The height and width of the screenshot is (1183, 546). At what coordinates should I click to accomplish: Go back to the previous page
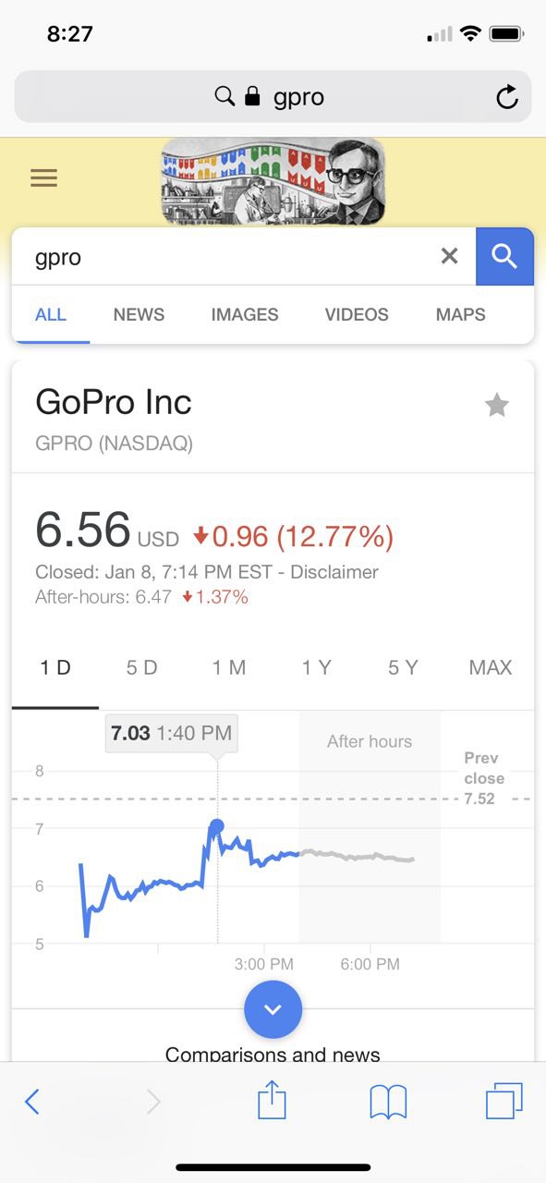coord(32,1101)
